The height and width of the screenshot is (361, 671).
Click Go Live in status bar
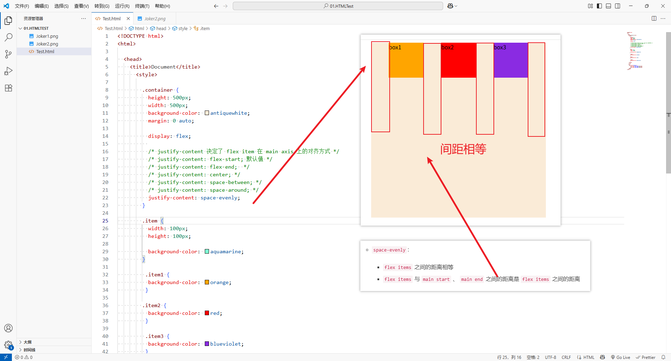tap(620, 357)
